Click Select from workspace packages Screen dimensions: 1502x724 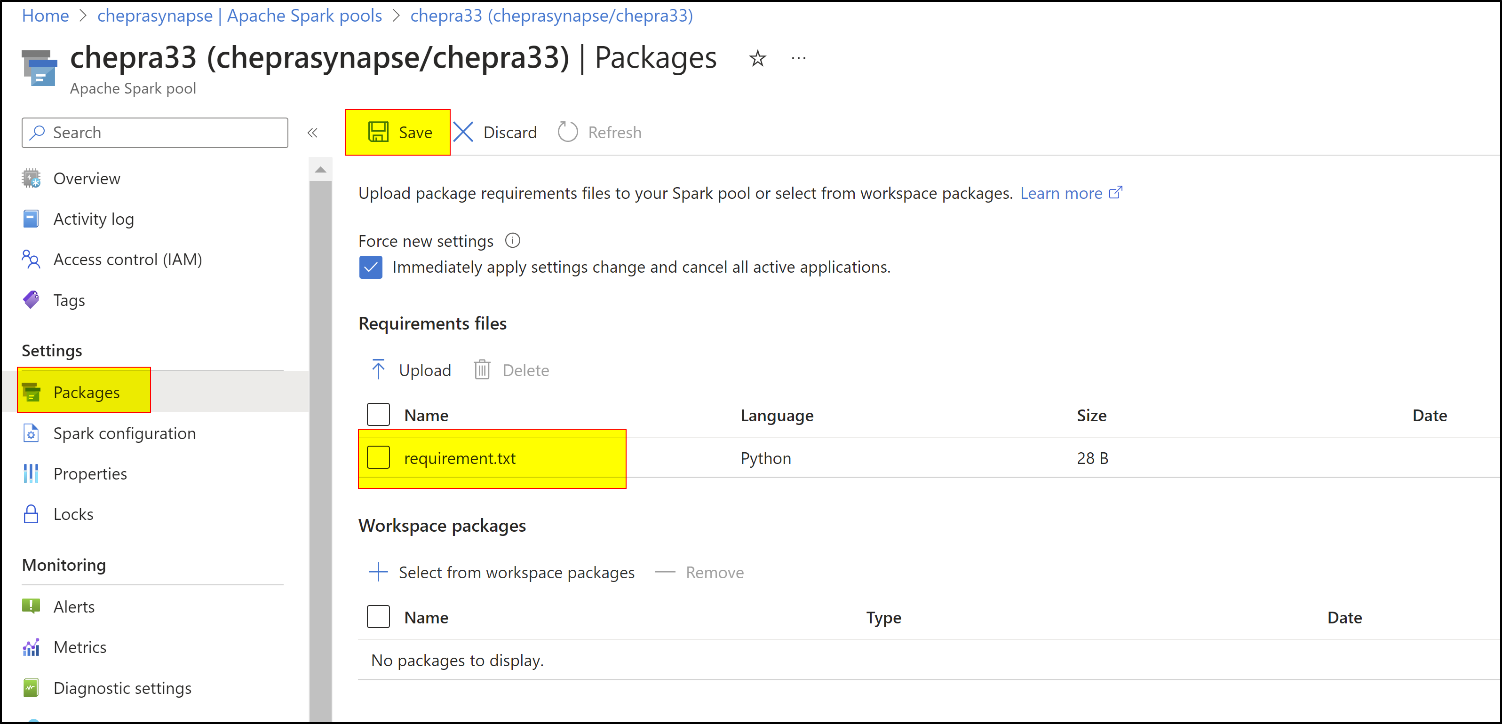tap(502, 573)
